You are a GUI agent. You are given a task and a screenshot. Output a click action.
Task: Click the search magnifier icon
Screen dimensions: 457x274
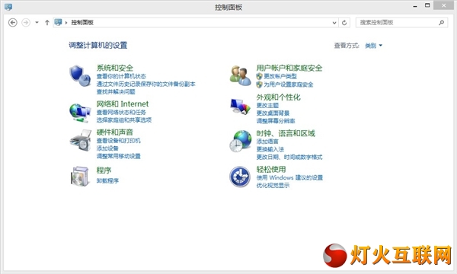click(x=442, y=22)
